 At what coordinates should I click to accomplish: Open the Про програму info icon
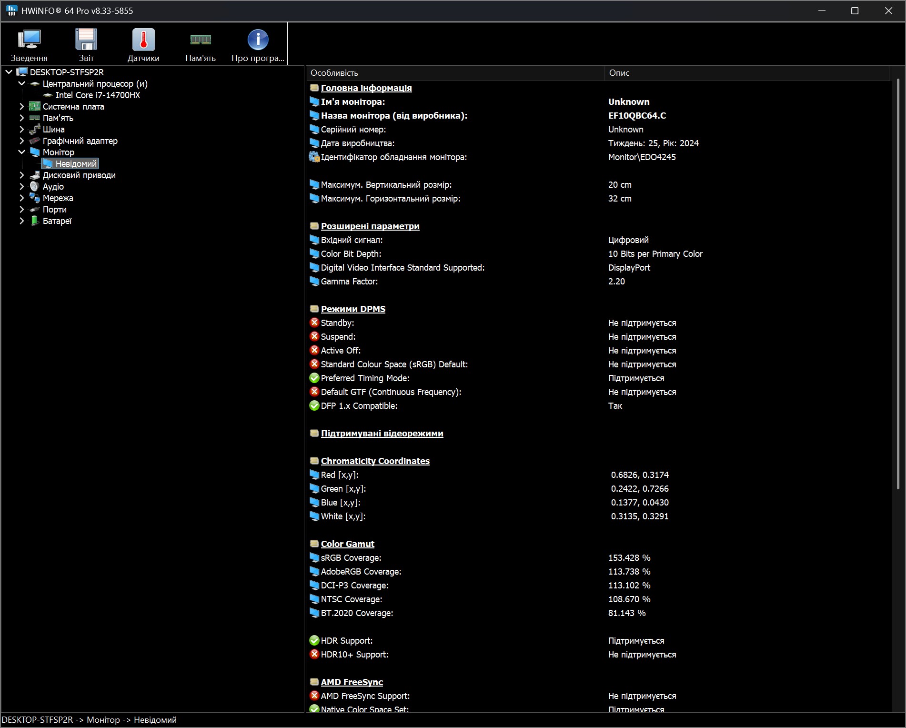coord(258,40)
